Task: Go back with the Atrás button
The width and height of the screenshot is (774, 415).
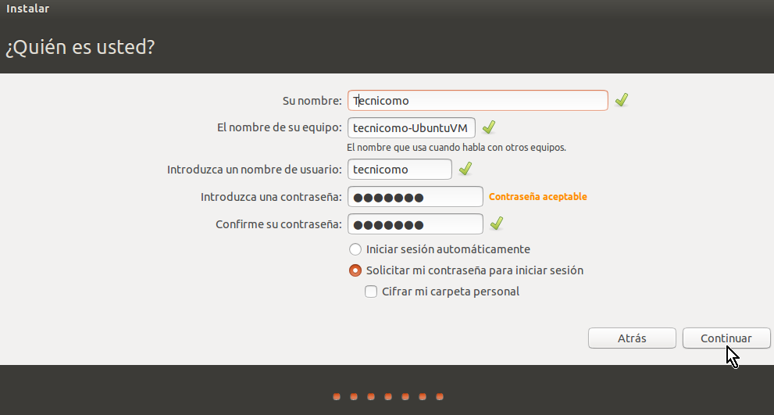Action: coord(632,338)
